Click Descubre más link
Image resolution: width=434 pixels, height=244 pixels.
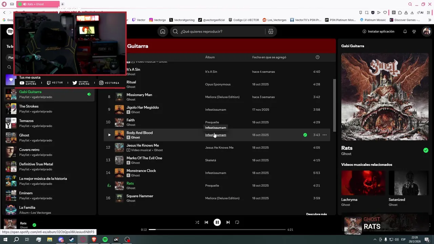[316, 214]
